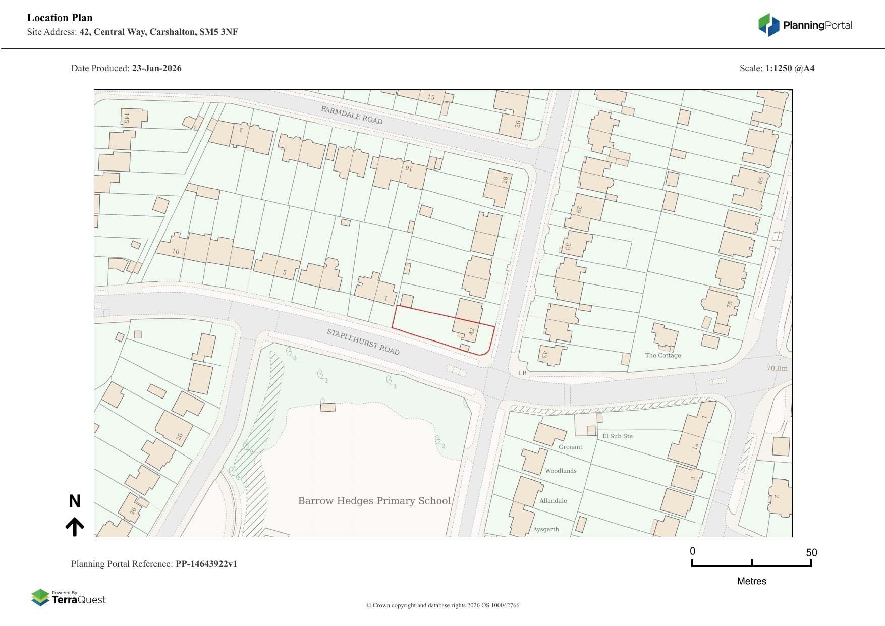Click the site address text
The image size is (885, 626).
(x=158, y=32)
